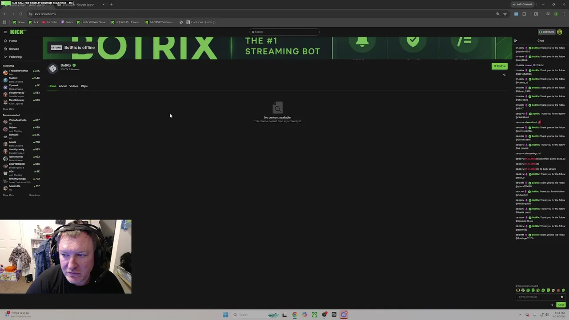Open browser extensions puzzle icon
This screenshot has width=569, height=320.
524,14
